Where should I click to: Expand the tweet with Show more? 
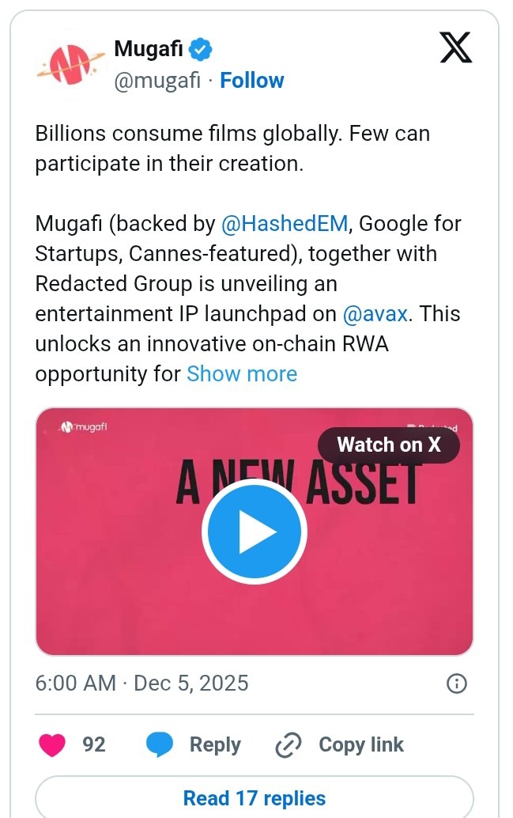(242, 373)
